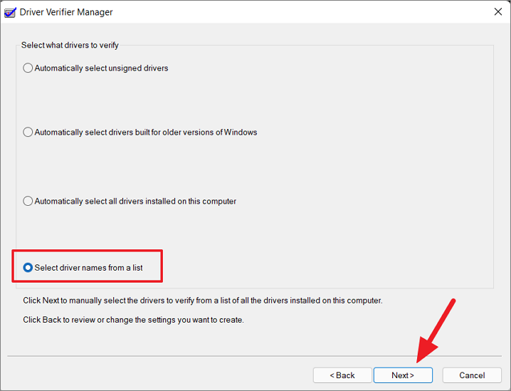Click the unsigned drivers radio circle
The image size is (511, 391).
tap(28, 68)
